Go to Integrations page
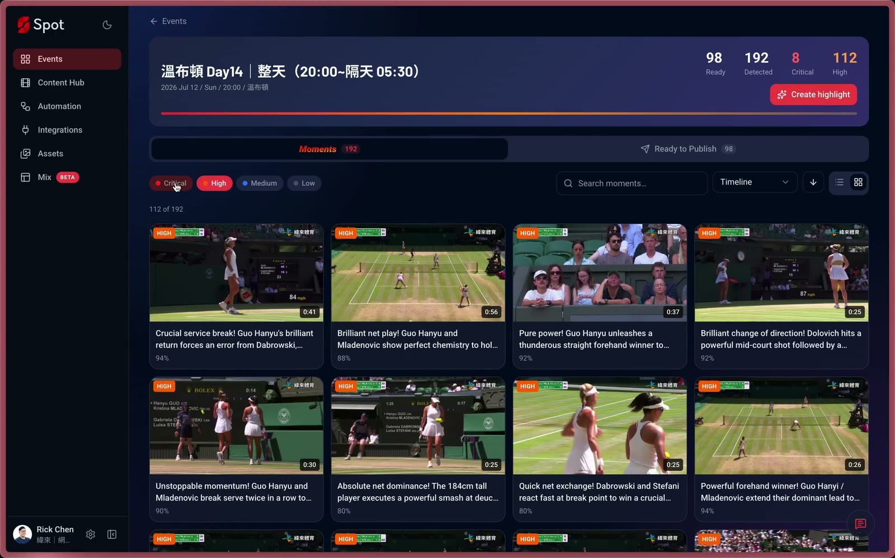 point(67,130)
